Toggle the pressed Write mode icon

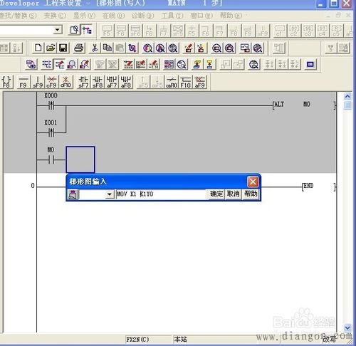coord(59,64)
